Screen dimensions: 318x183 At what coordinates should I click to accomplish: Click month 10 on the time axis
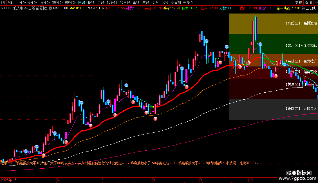tap(251, 180)
